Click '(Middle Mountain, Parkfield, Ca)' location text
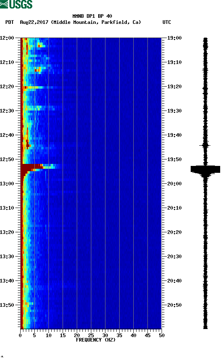223x361 pixels. [96, 22]
